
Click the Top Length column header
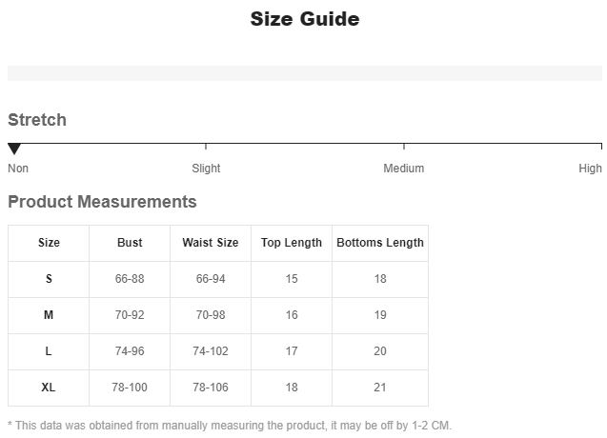click(x=292, y=243)
